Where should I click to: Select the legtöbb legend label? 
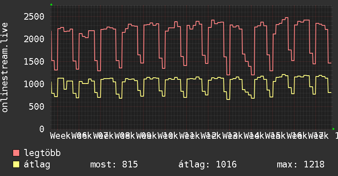point(42,153)
